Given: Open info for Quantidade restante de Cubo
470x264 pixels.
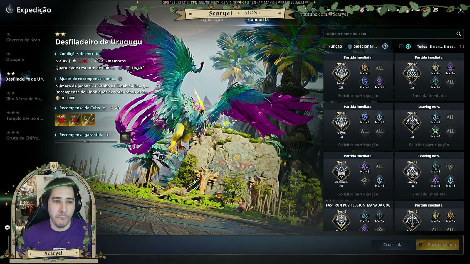Looking at the screenshot, I should point(120,68).
